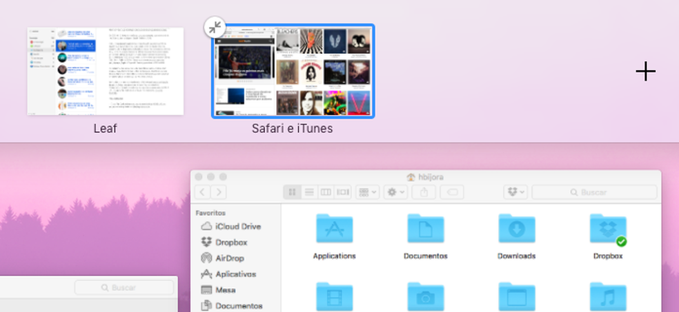Select the folder with window icon

point(517,297)
